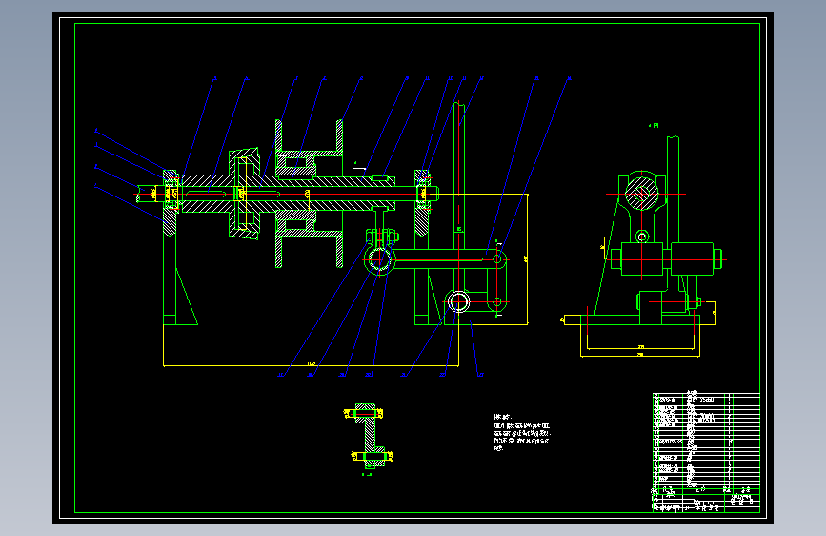Select the view label above the side view
The height and width of the screenshot is (536, 826).
654,126
